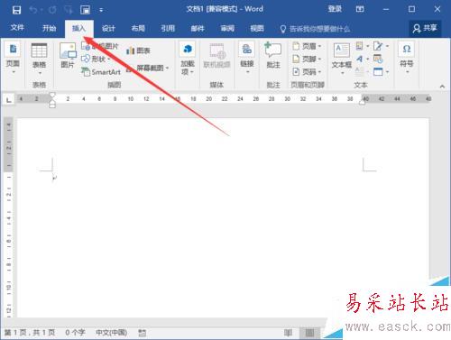Click the first line indent marker on ruler
This screenshot has width=451, height=340.
(52, 96)
